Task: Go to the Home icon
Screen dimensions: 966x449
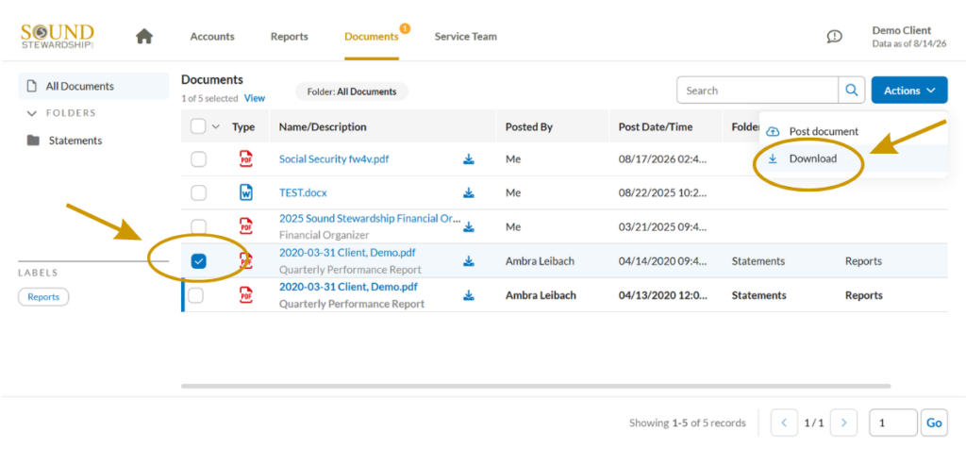Action: tap(144, 37)
